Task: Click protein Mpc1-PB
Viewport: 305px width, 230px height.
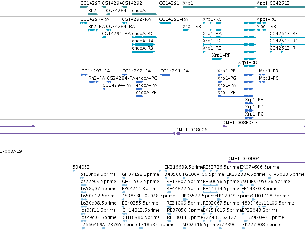Action: 268,71
